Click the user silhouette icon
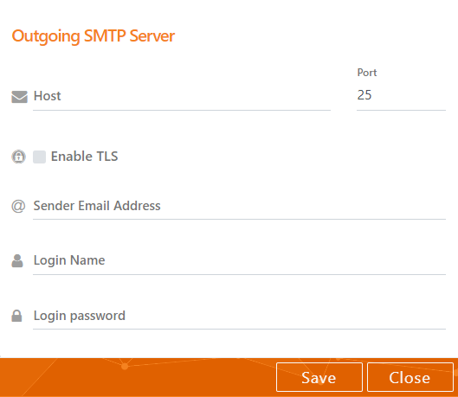 (17, 261)
